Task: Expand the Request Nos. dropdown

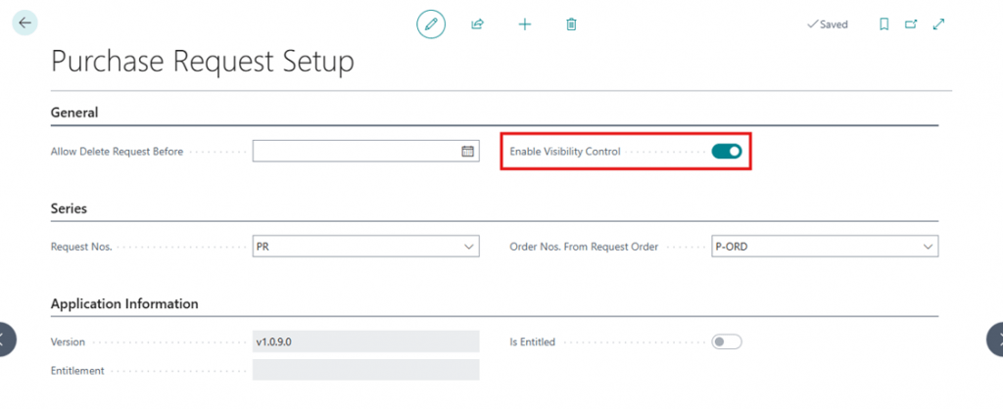Action: click(x=467, y=247)
